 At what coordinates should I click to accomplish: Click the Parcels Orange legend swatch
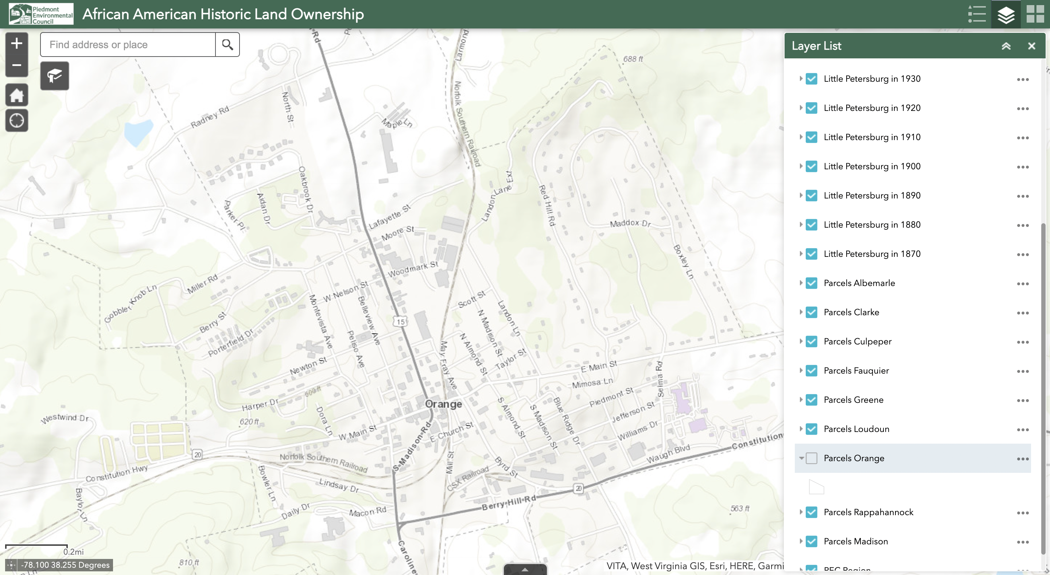[x=816, y=487]
